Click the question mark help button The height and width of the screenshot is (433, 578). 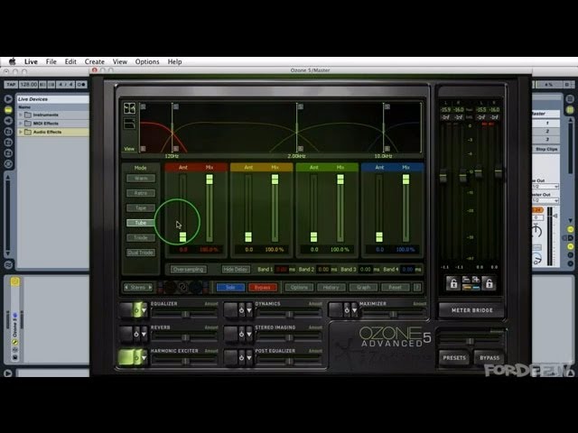[x=417, y=287]
